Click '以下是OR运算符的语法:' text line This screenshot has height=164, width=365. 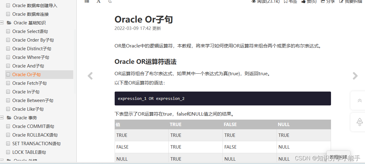140,83
